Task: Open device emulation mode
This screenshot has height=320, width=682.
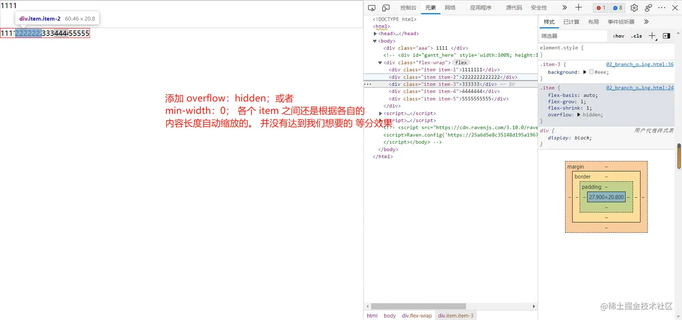Action: [386, 8]
